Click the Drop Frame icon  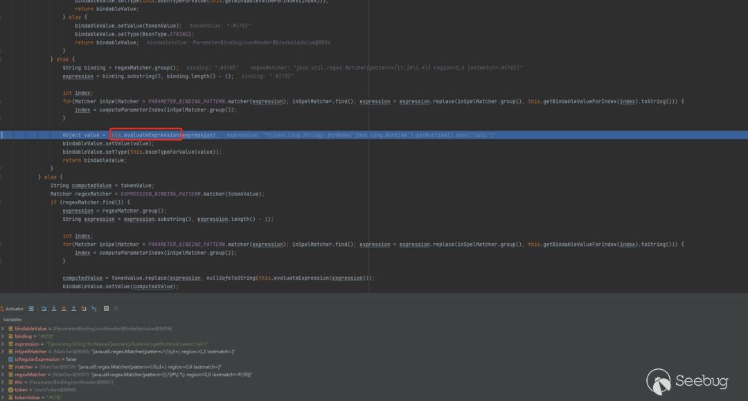pyautogui.click(x=84, y=309)
